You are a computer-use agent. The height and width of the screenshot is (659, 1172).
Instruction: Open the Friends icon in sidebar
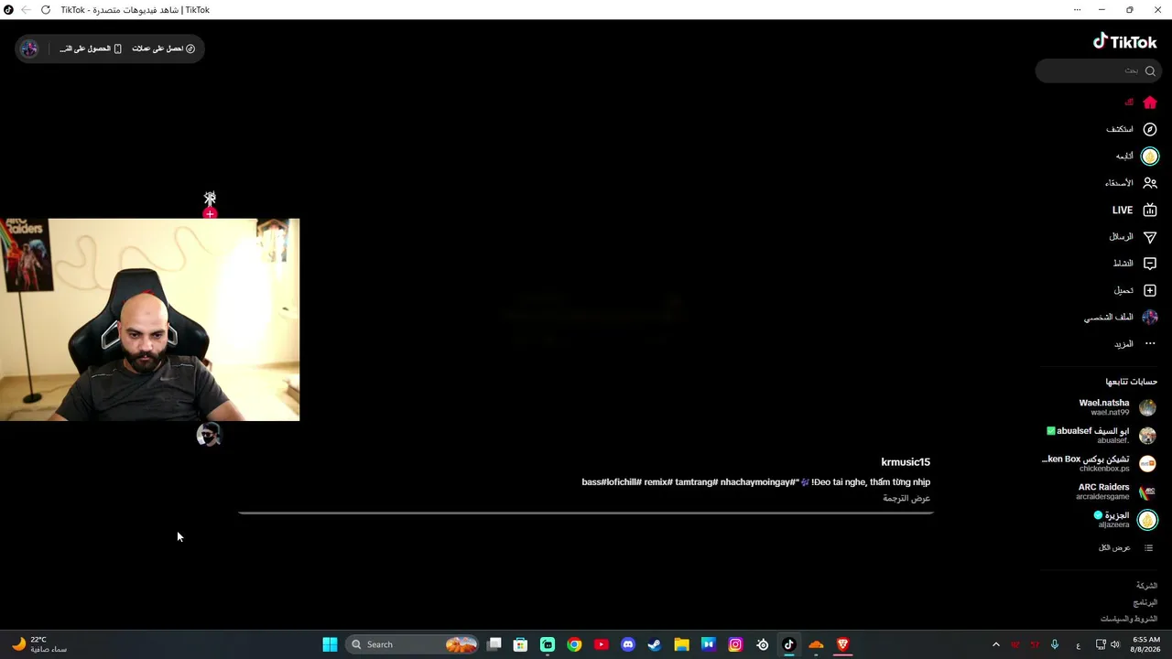[1150, 183]
